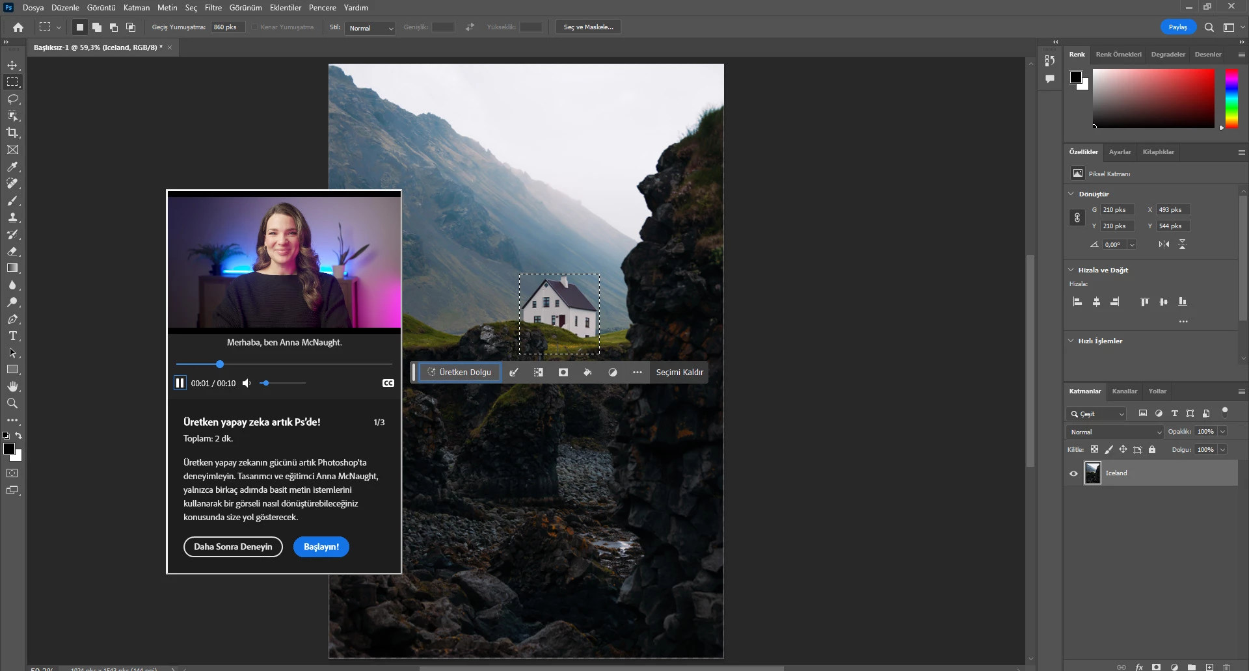1249x671 pixels.
Task: Switch to the Degradeler tab
Action: pos(1168,55)
